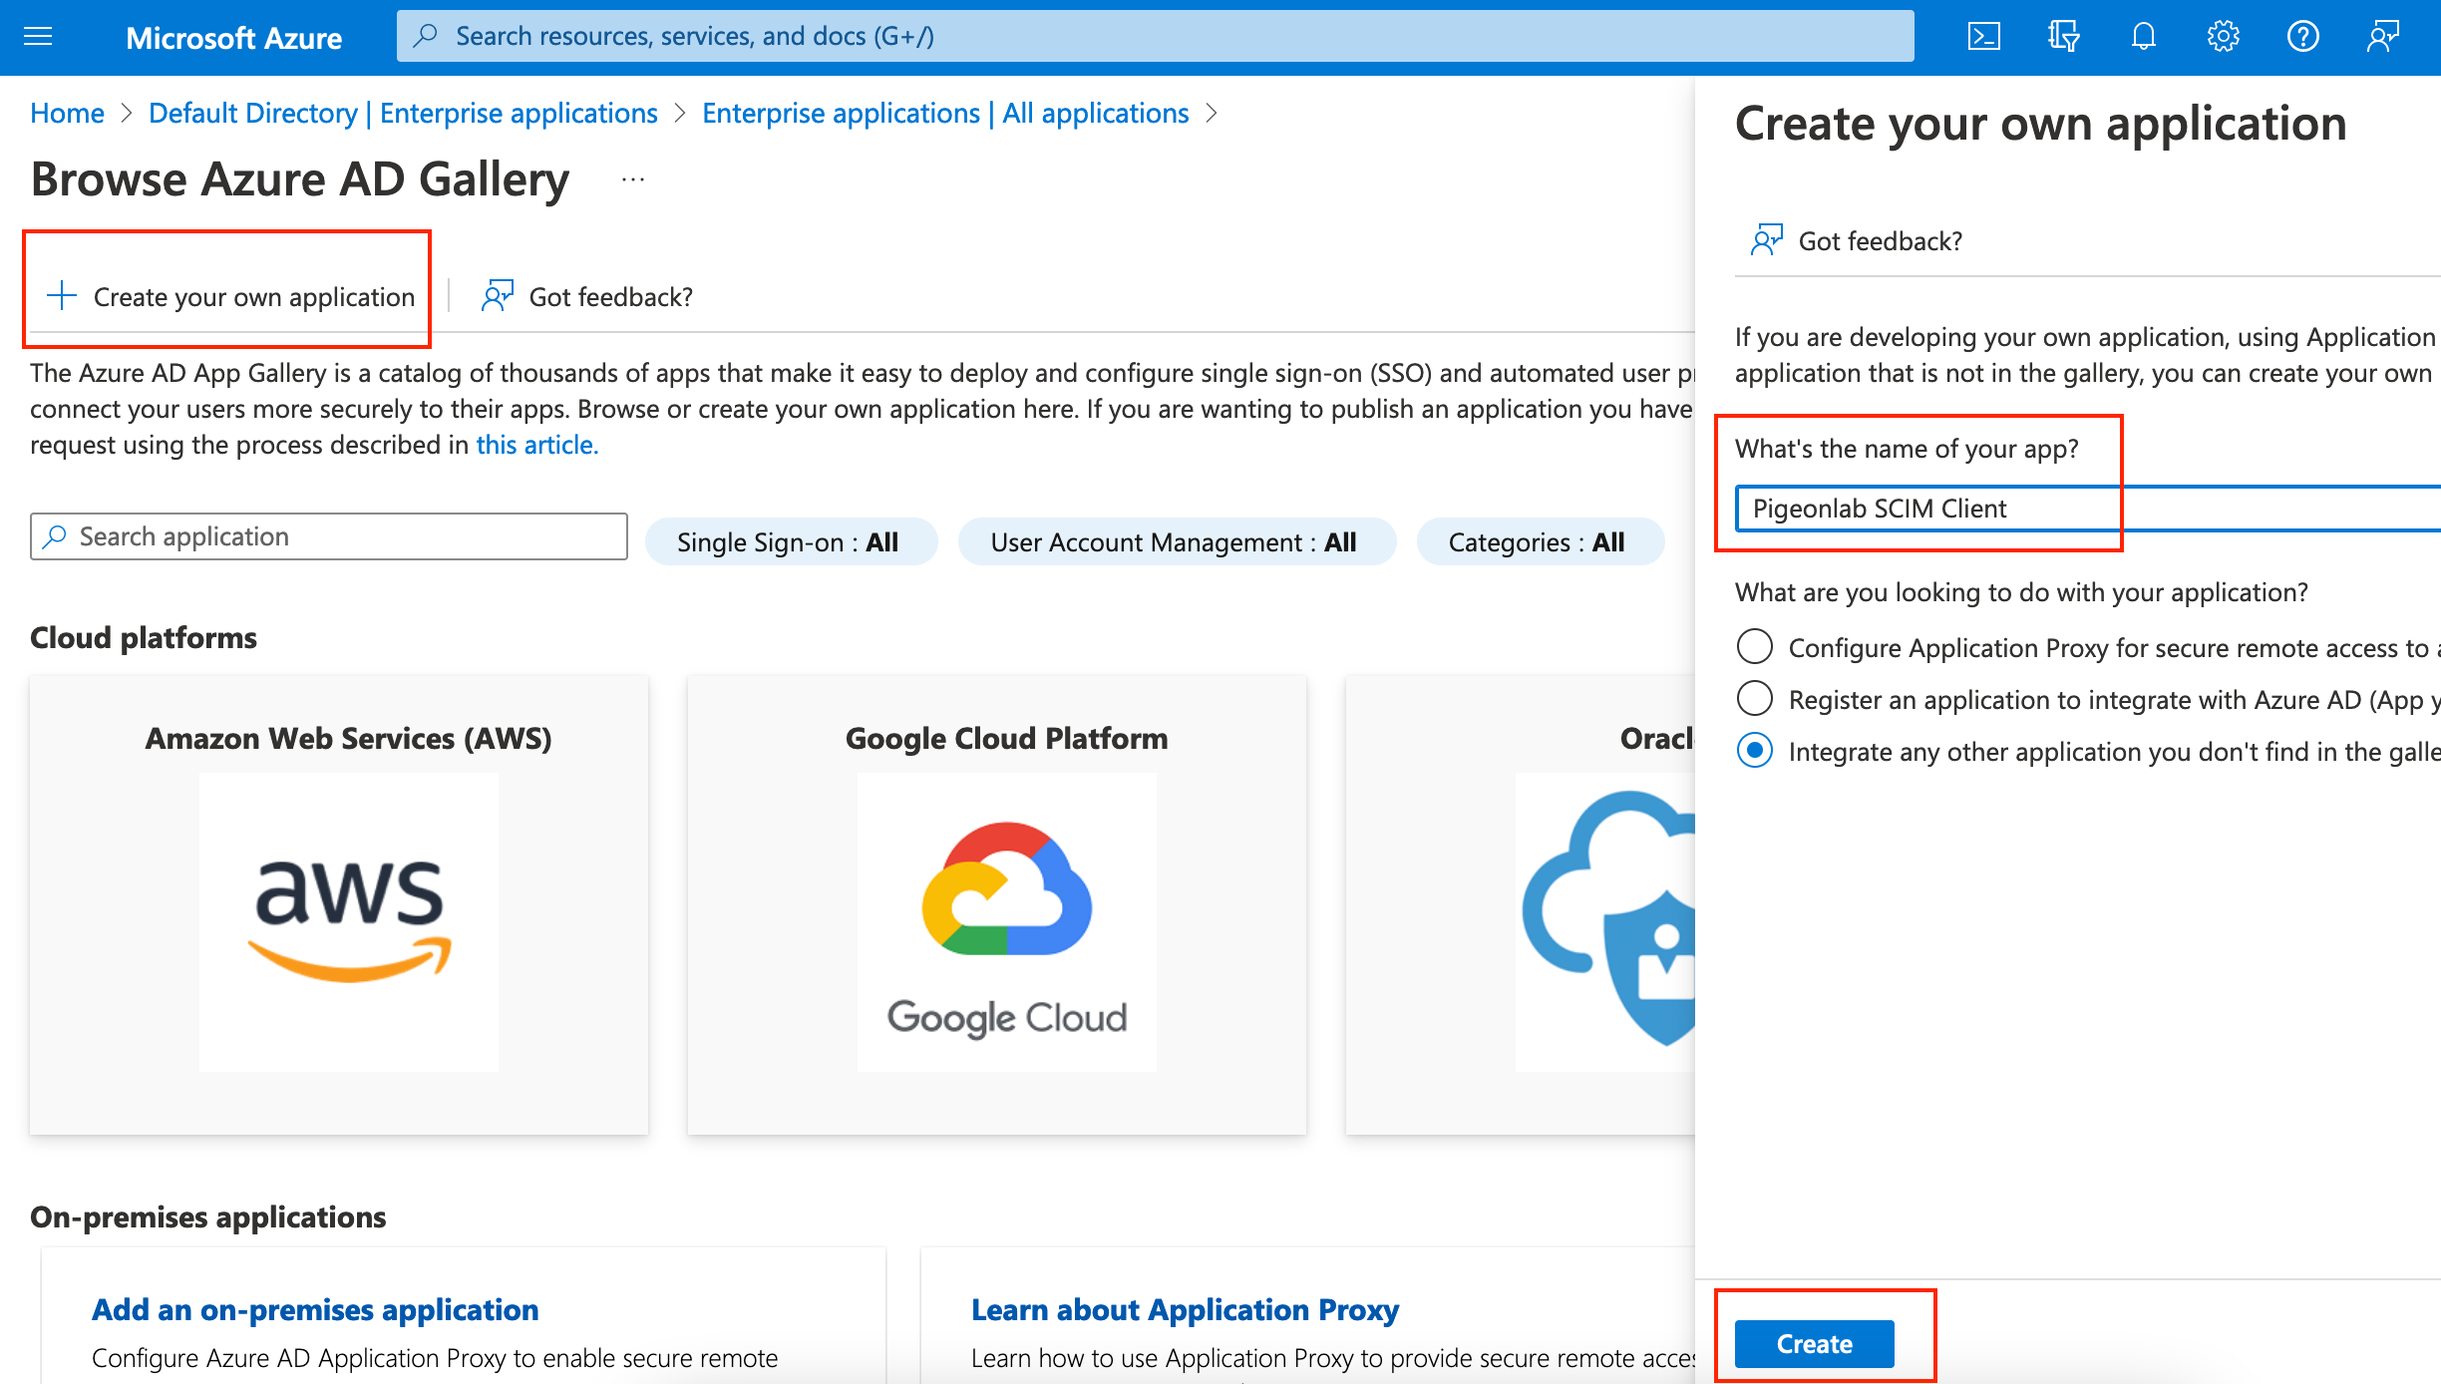Open Default Directory | Enterprise applications breadcrumb
The image size is (2441, 1384).
[x=403, y=114]
